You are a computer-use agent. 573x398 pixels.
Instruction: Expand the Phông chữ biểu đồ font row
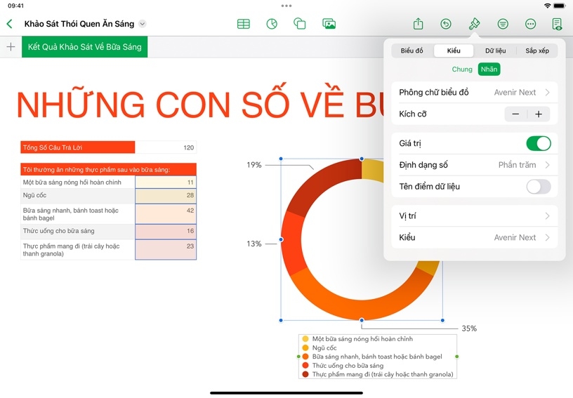pyautogui.click(x=474, y=92)
